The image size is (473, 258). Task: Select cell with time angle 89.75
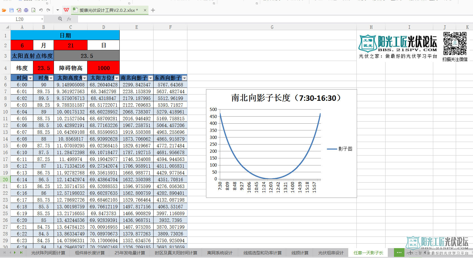click(x=43, y=91)
